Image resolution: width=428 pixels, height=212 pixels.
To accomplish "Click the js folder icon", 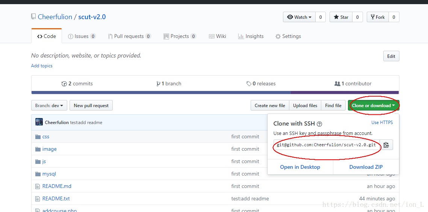I will (x=38, y=162).
